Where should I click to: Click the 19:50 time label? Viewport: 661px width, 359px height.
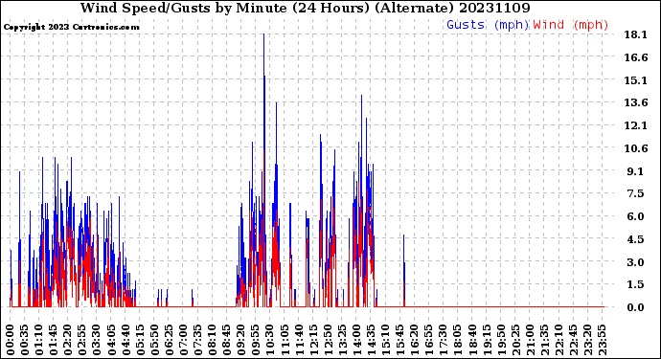tap(502, 340)
